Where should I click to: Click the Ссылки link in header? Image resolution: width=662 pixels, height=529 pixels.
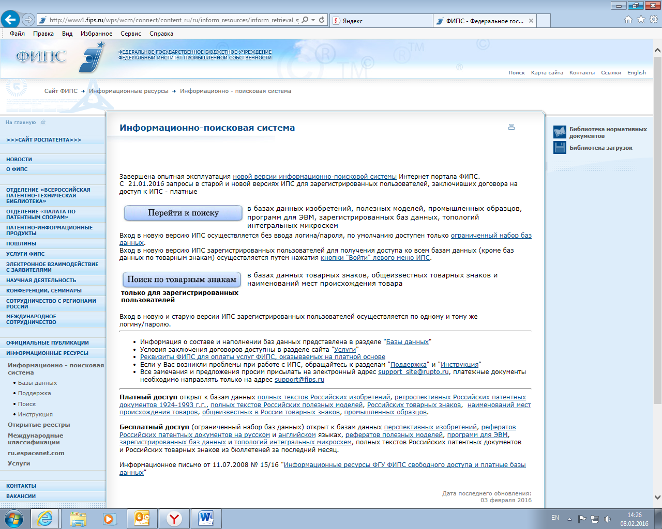coord(611,73)
